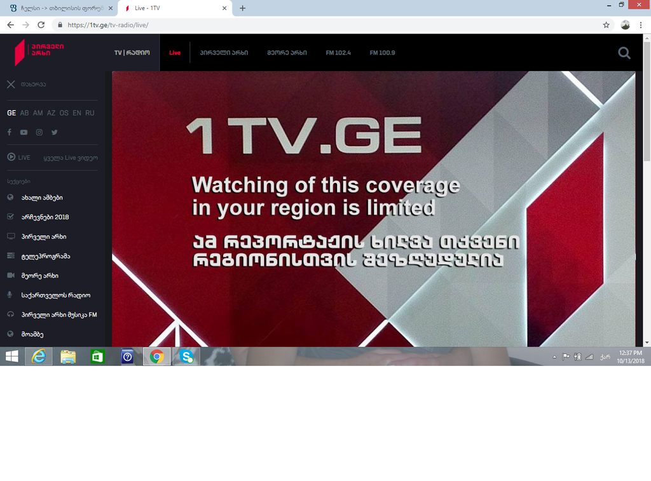The width and height of the screenshot is (651, 481).
Task: Click the monitor icon beside პირველი არხი
Action: tap(11, 236)
